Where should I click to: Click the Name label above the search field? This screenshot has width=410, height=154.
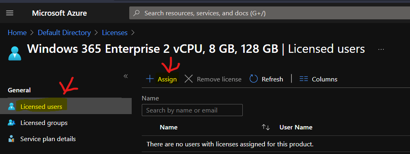(x=150, y=98)
